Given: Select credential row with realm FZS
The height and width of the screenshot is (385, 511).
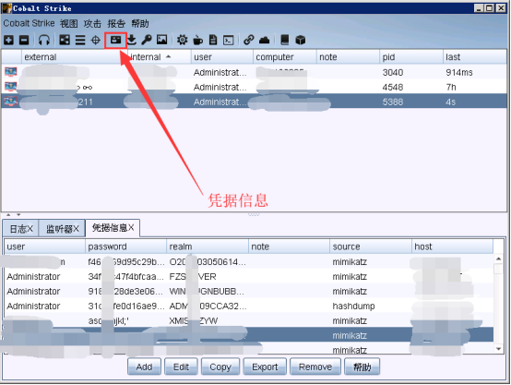Looking at the screenshot, I should (x=249, y=277).
